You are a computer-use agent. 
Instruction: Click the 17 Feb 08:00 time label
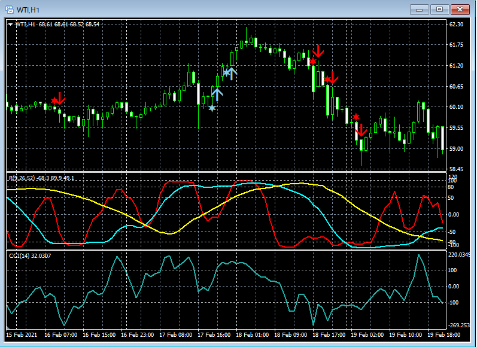[x=177, y=335]
